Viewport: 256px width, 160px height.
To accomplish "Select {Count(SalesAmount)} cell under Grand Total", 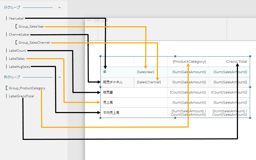I will pyautogui.click(x=229, y=92).
